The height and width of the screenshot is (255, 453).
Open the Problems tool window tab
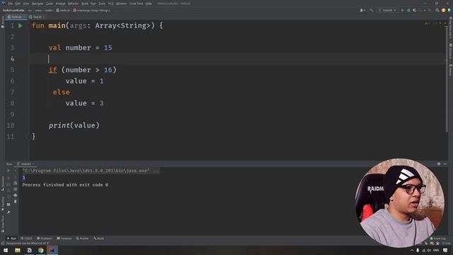(x=45, y=239)
